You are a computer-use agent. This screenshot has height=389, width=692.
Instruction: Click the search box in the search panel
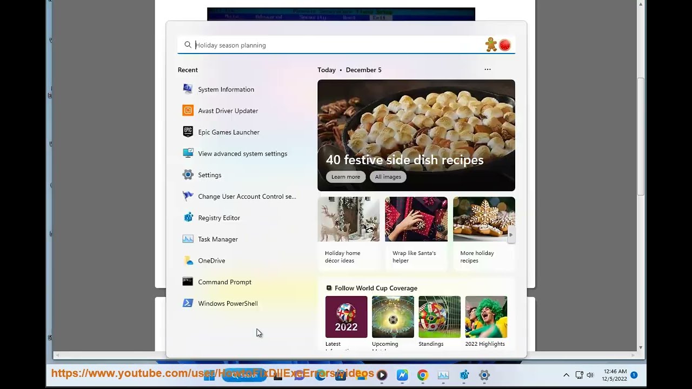click(x=346, y=45)
